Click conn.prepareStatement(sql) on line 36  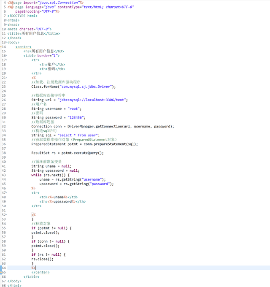[110, 144]
